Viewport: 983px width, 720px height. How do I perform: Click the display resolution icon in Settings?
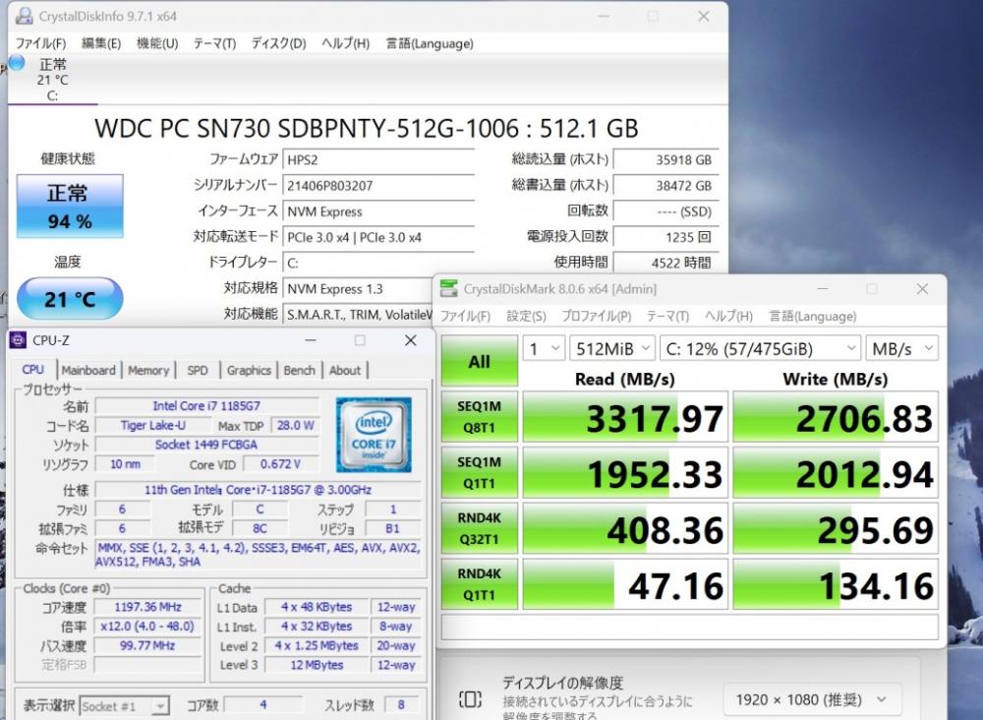tap(470, 698)
